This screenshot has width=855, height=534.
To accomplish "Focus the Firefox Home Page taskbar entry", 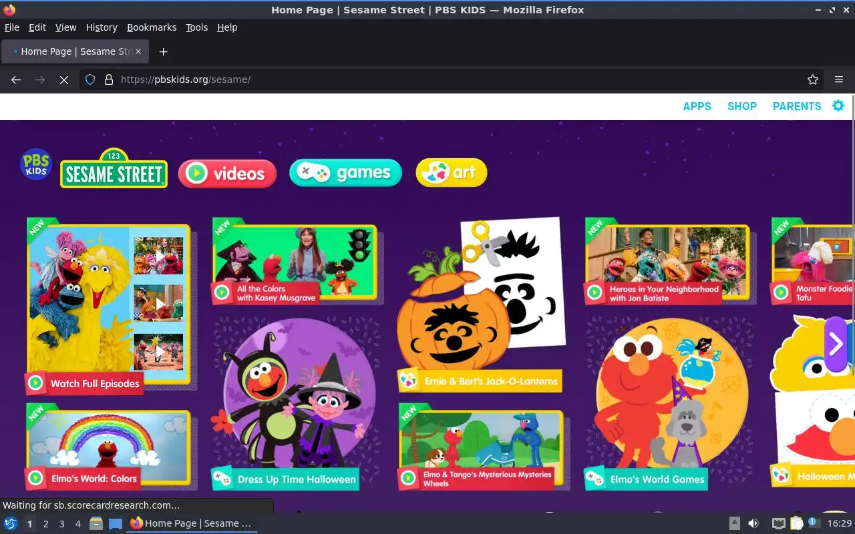I will [192, 523].
